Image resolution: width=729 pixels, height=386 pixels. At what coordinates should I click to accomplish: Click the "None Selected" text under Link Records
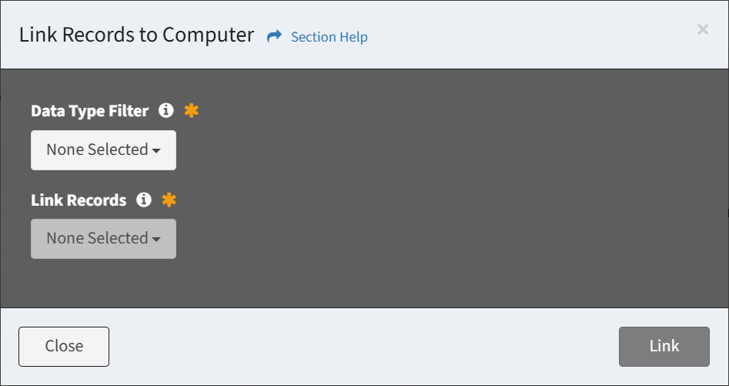97,239
